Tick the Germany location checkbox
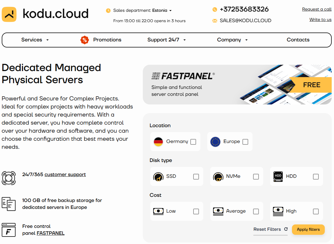This screenshot has width=334, height=244. [193, 142]
